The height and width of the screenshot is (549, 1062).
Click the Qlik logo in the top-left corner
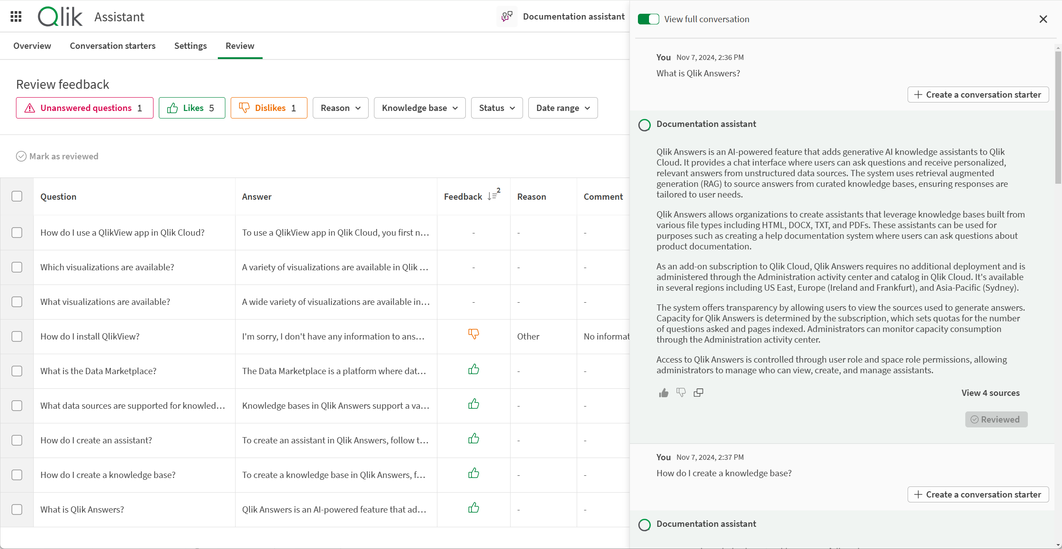tap(59, 16)
